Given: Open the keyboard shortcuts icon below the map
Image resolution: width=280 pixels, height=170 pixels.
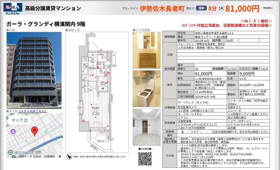Looking at the screenshot, I should point(14,156).
